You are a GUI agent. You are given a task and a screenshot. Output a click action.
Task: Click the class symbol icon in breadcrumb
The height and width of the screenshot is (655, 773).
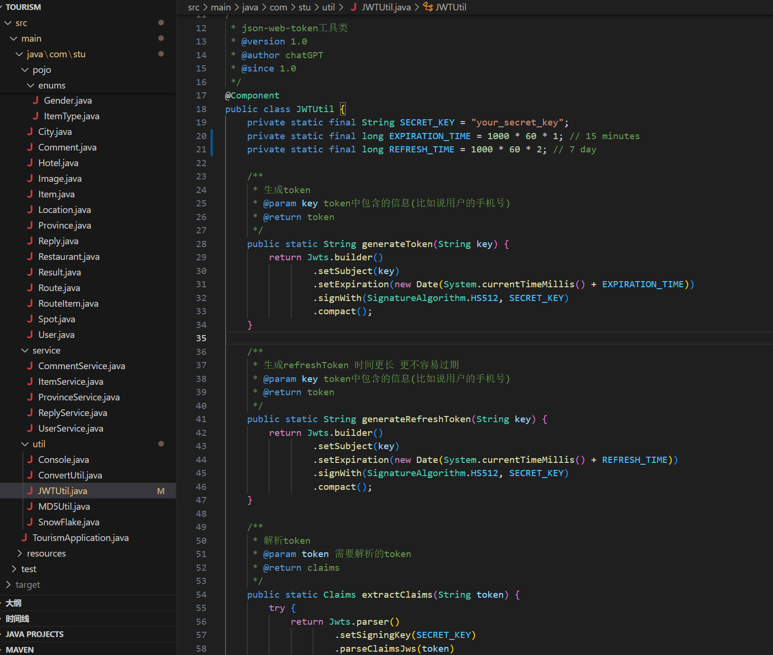428,7
